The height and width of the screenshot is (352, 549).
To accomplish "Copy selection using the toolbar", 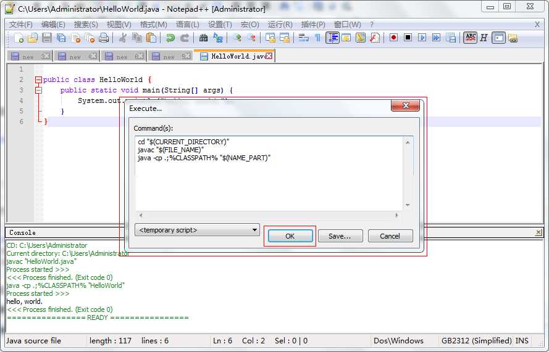I will pyautogui.click(x=137, y=38).
